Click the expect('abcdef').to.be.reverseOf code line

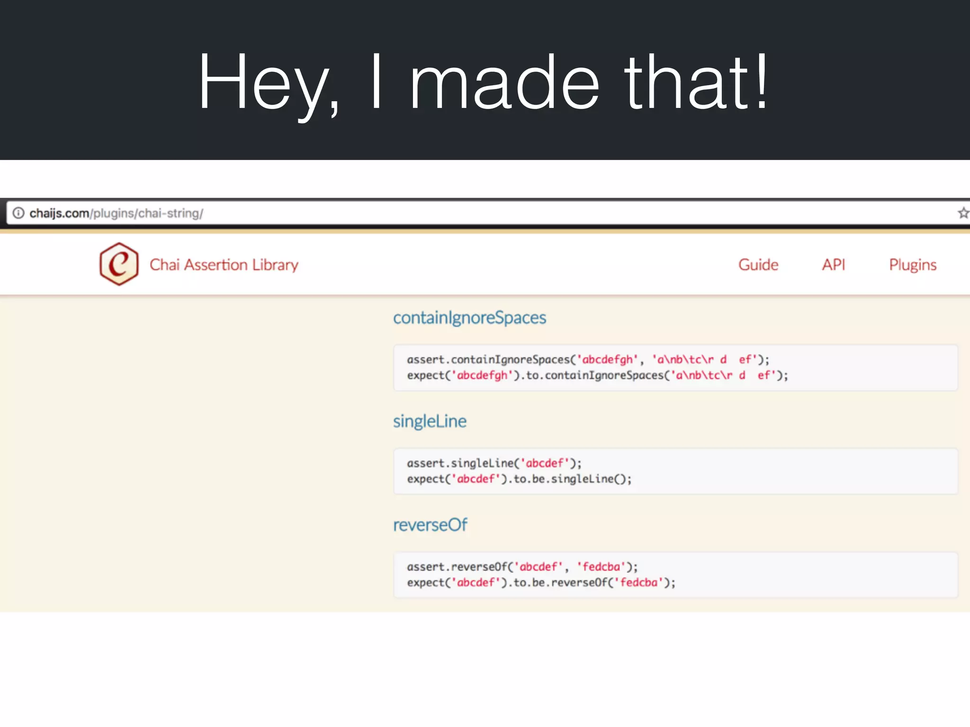pyautogui.click(x=541, y=583)
